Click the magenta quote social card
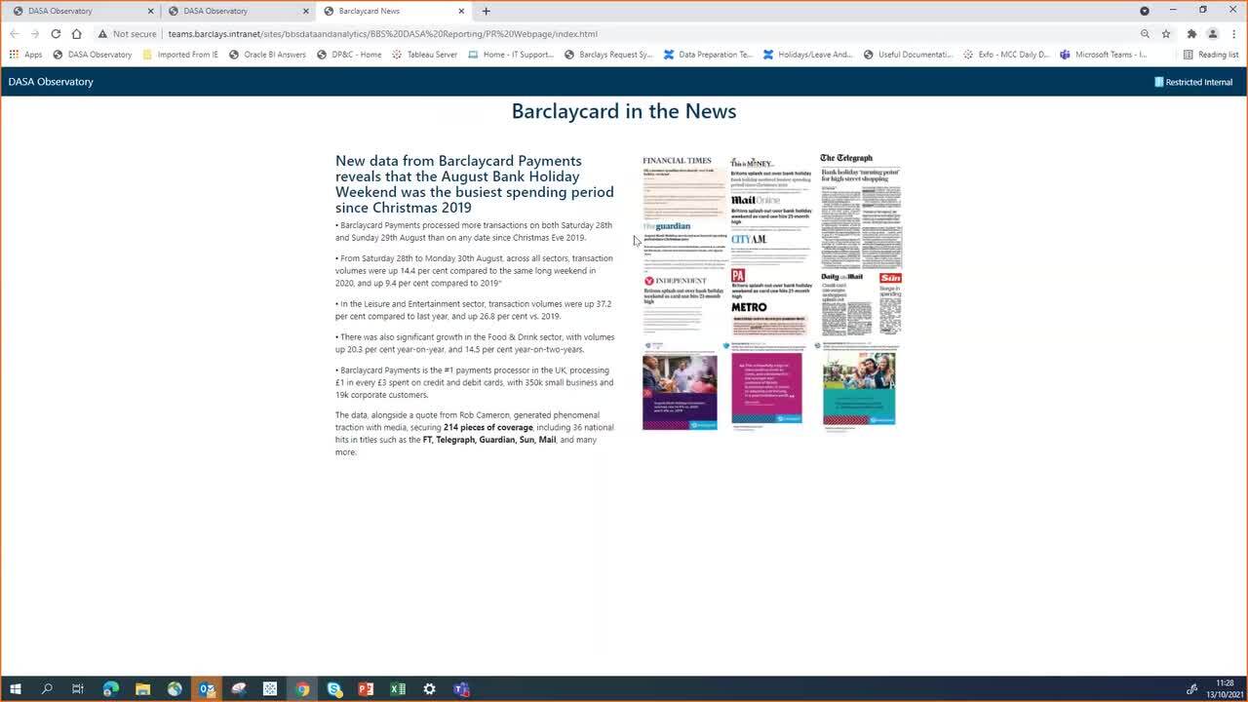Image resolution: width=1248 pixels, height=702 pixels. (x=766, y=388)
